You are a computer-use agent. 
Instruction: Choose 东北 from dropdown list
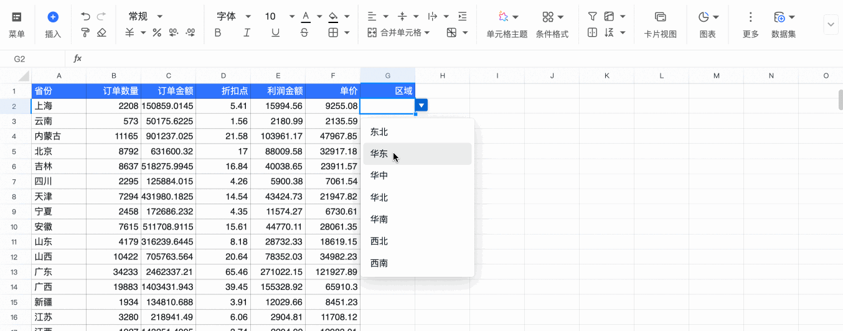(x=417, y=132)
